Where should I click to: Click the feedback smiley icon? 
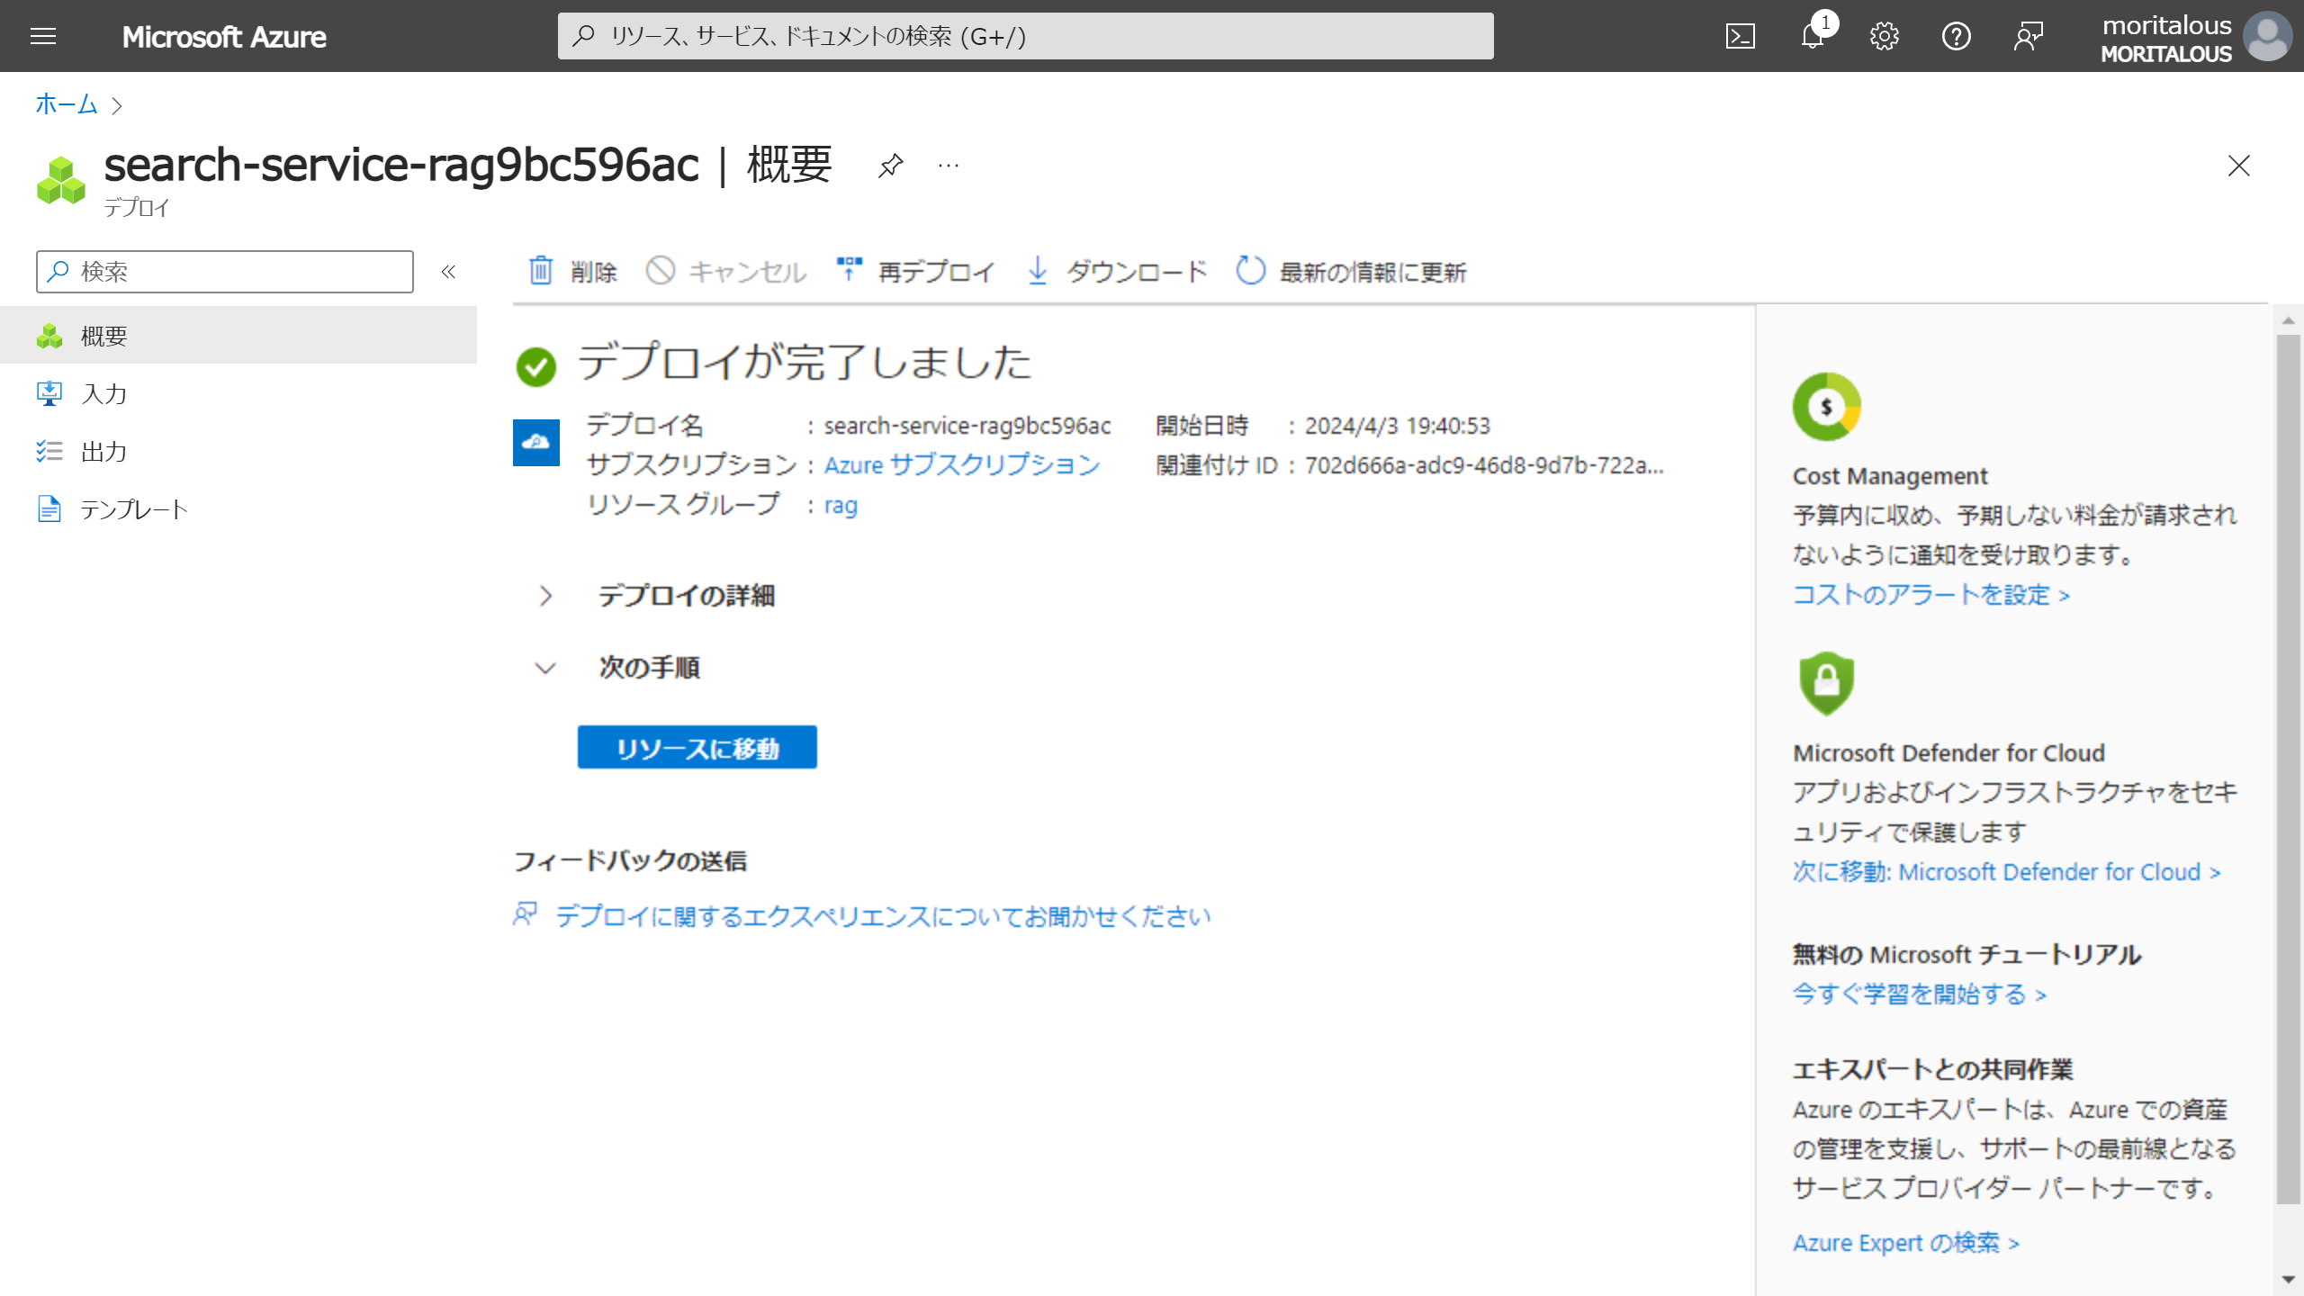(x=2028, y=36)
